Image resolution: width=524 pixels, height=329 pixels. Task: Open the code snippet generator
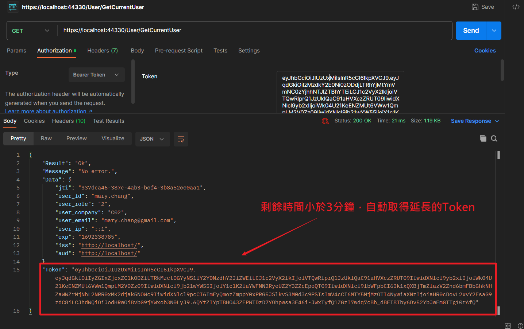(x=516, y=7)
